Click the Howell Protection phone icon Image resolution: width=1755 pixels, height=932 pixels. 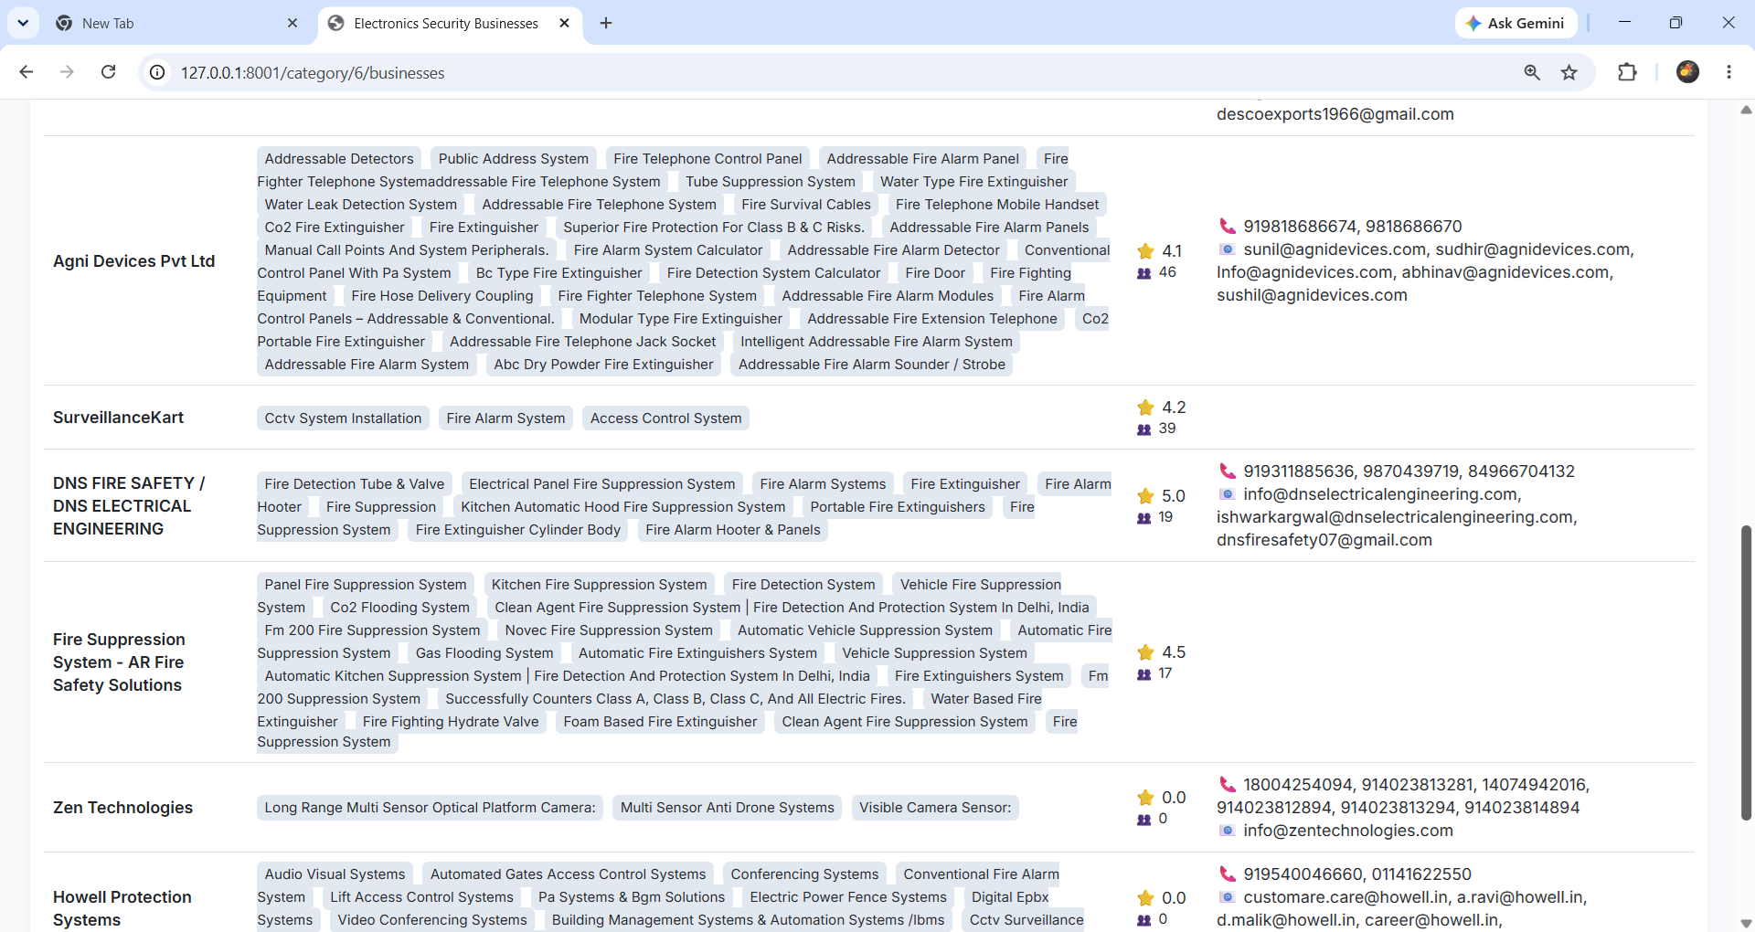coord(1227,874)
